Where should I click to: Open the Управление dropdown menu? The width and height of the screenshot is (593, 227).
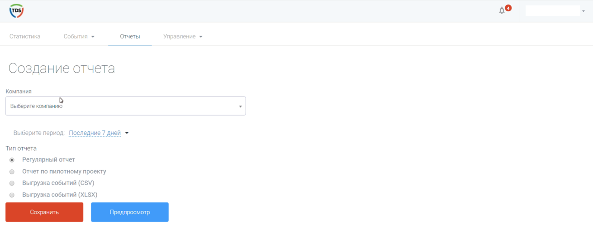(x=183, y=37)
